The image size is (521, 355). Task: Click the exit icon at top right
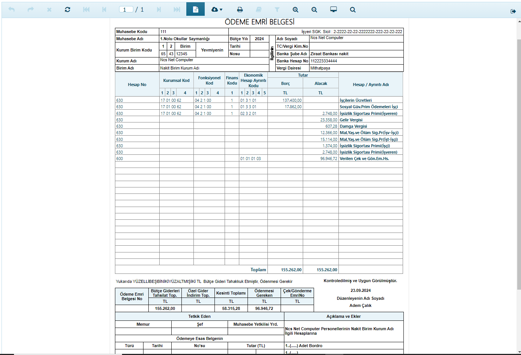(x=513, y=11)
